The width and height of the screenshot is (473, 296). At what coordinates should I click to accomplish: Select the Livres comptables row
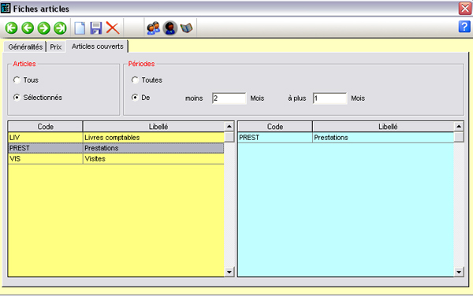(x=116, y=138)
